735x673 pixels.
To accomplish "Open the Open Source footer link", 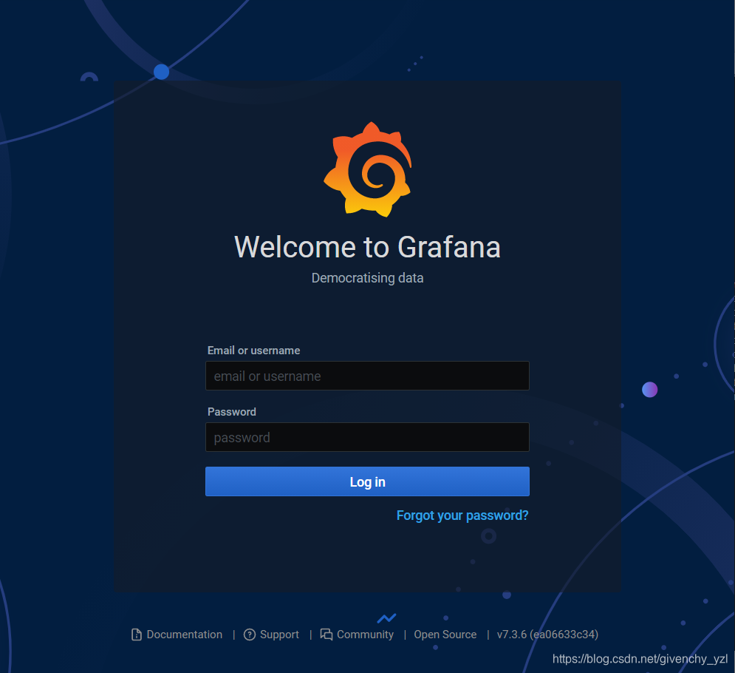I will [x=445, y=635].
